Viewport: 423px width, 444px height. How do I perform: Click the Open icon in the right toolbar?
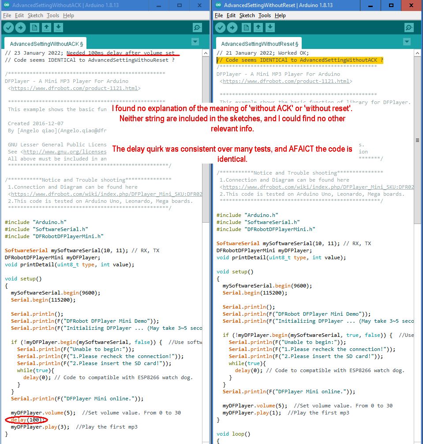pos(257,27)
